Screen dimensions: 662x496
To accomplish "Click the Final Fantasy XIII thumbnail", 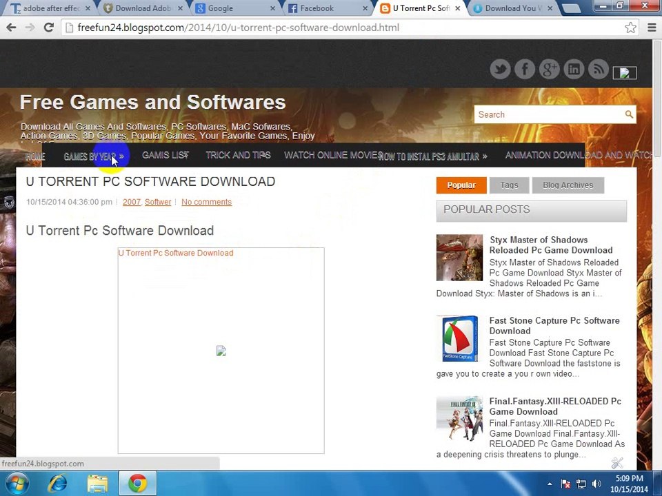I will [x=459, y=419].
